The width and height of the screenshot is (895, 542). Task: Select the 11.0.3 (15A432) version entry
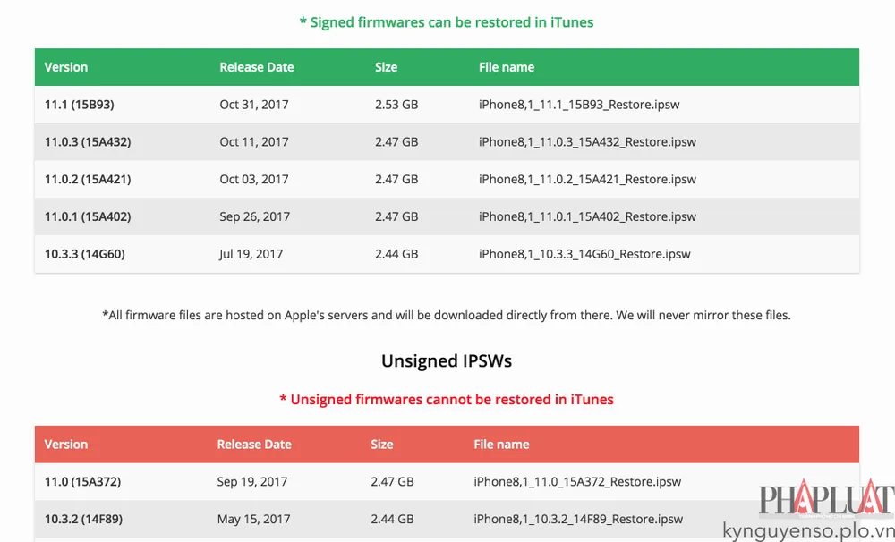pos(88,141)
